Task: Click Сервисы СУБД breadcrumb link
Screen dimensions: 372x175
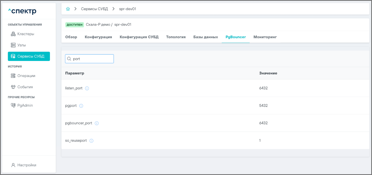Action: (94, 9)
